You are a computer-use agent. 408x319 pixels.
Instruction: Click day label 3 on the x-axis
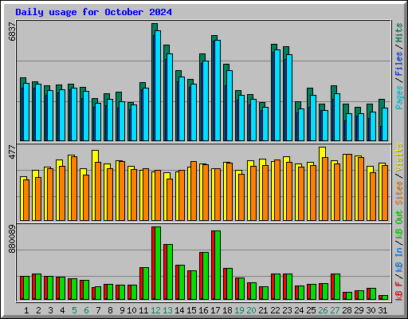coord(50,310)
